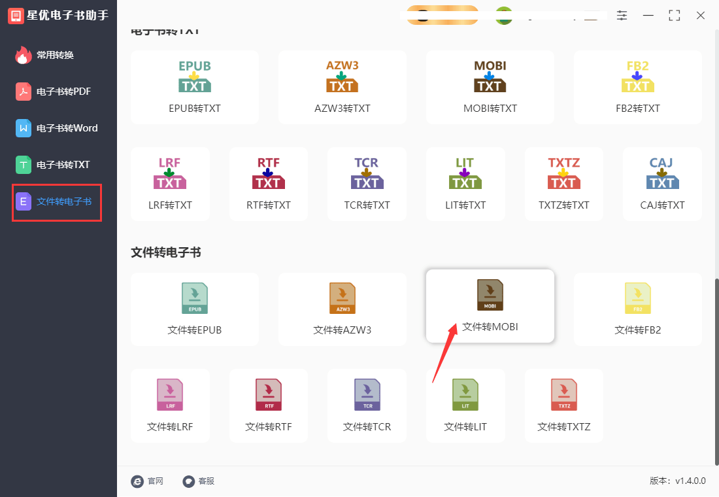Open the MOBI转TXT converter
The height and width of the screenshot is (497, 719).
(490, 87)
